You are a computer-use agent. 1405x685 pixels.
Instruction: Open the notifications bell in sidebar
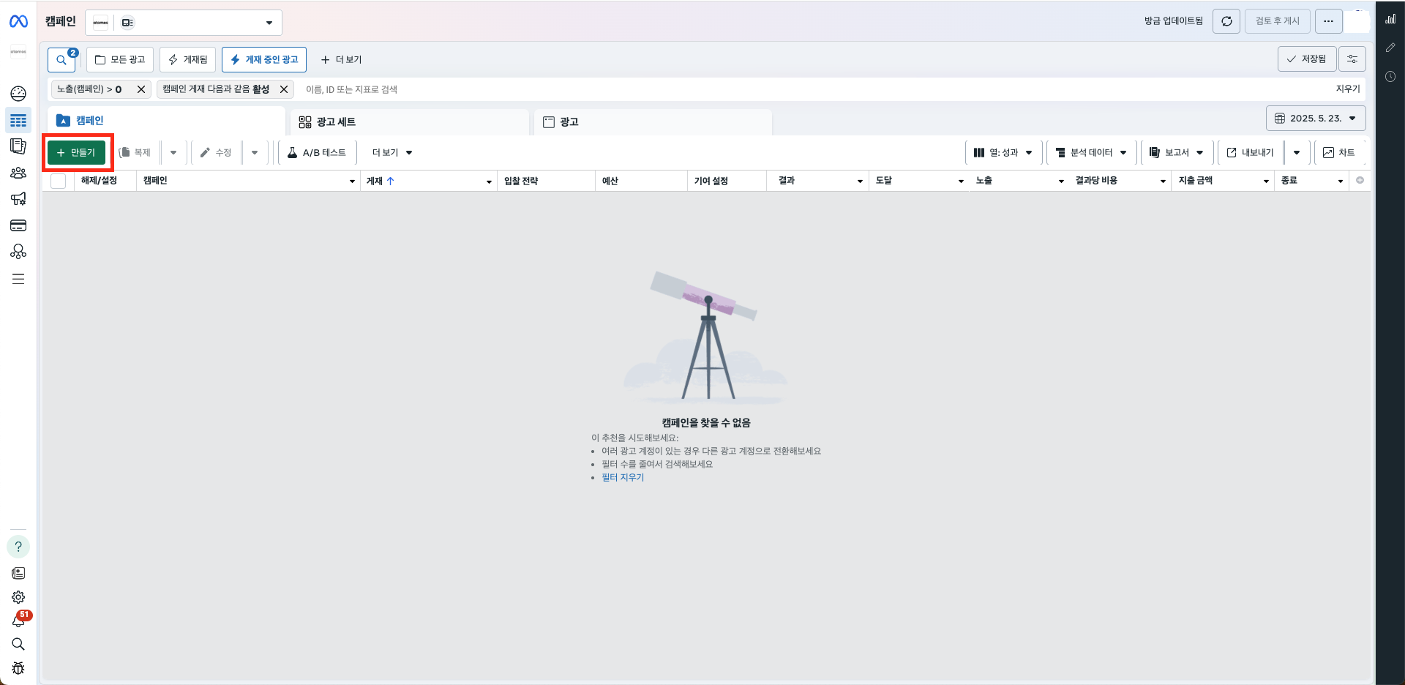(x=18, y=621)
